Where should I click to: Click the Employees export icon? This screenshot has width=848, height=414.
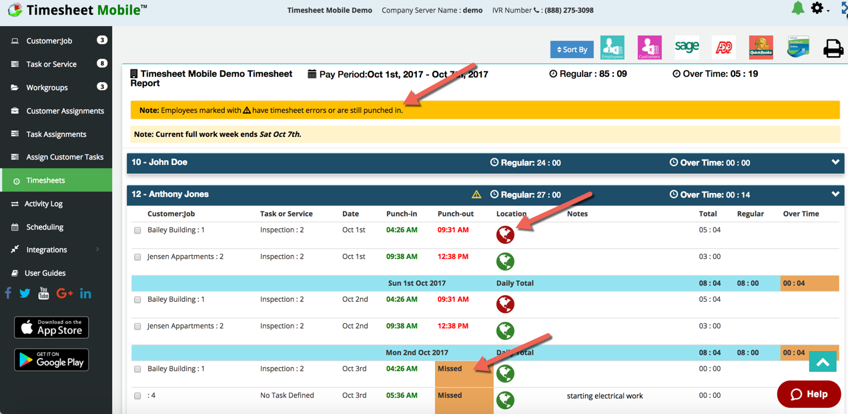click(x=612, y=47)
